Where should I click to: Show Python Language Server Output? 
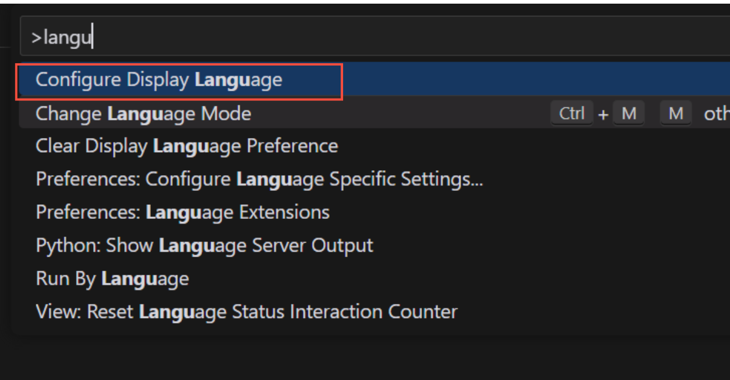204,246
